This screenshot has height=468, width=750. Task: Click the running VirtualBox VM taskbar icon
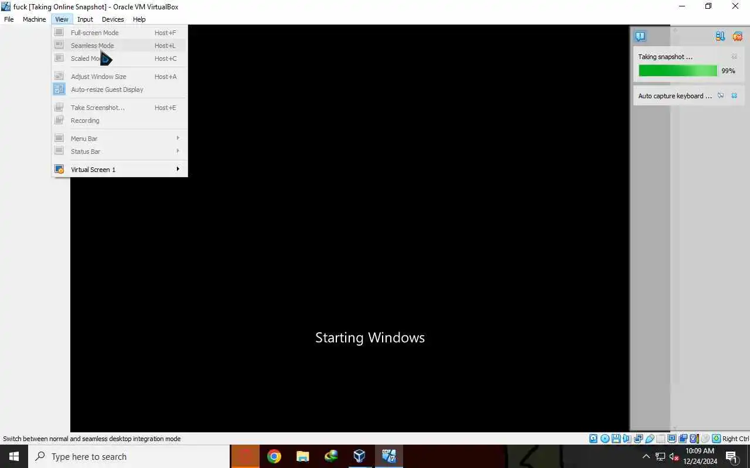[388, 456]
